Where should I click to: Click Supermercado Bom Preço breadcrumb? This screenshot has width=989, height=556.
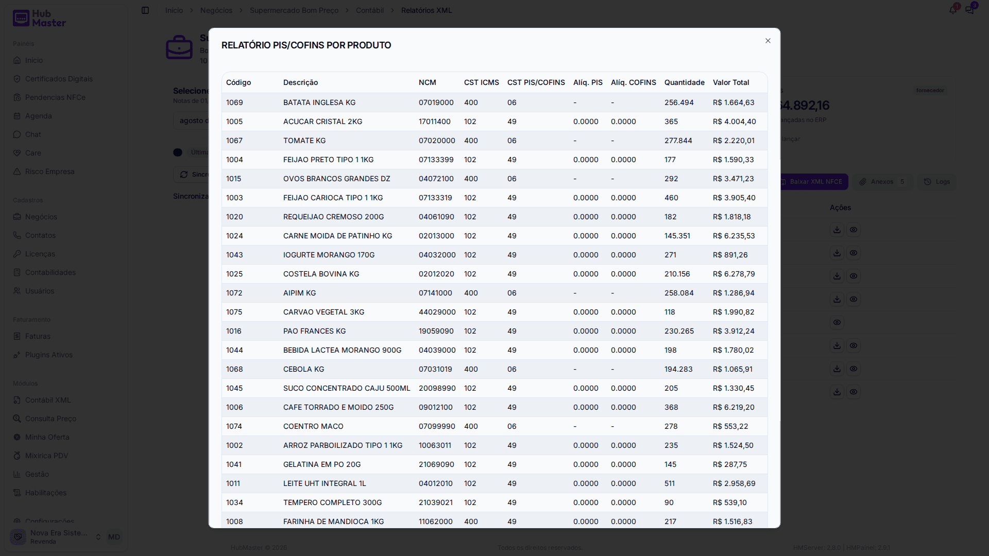coord(294,10)
